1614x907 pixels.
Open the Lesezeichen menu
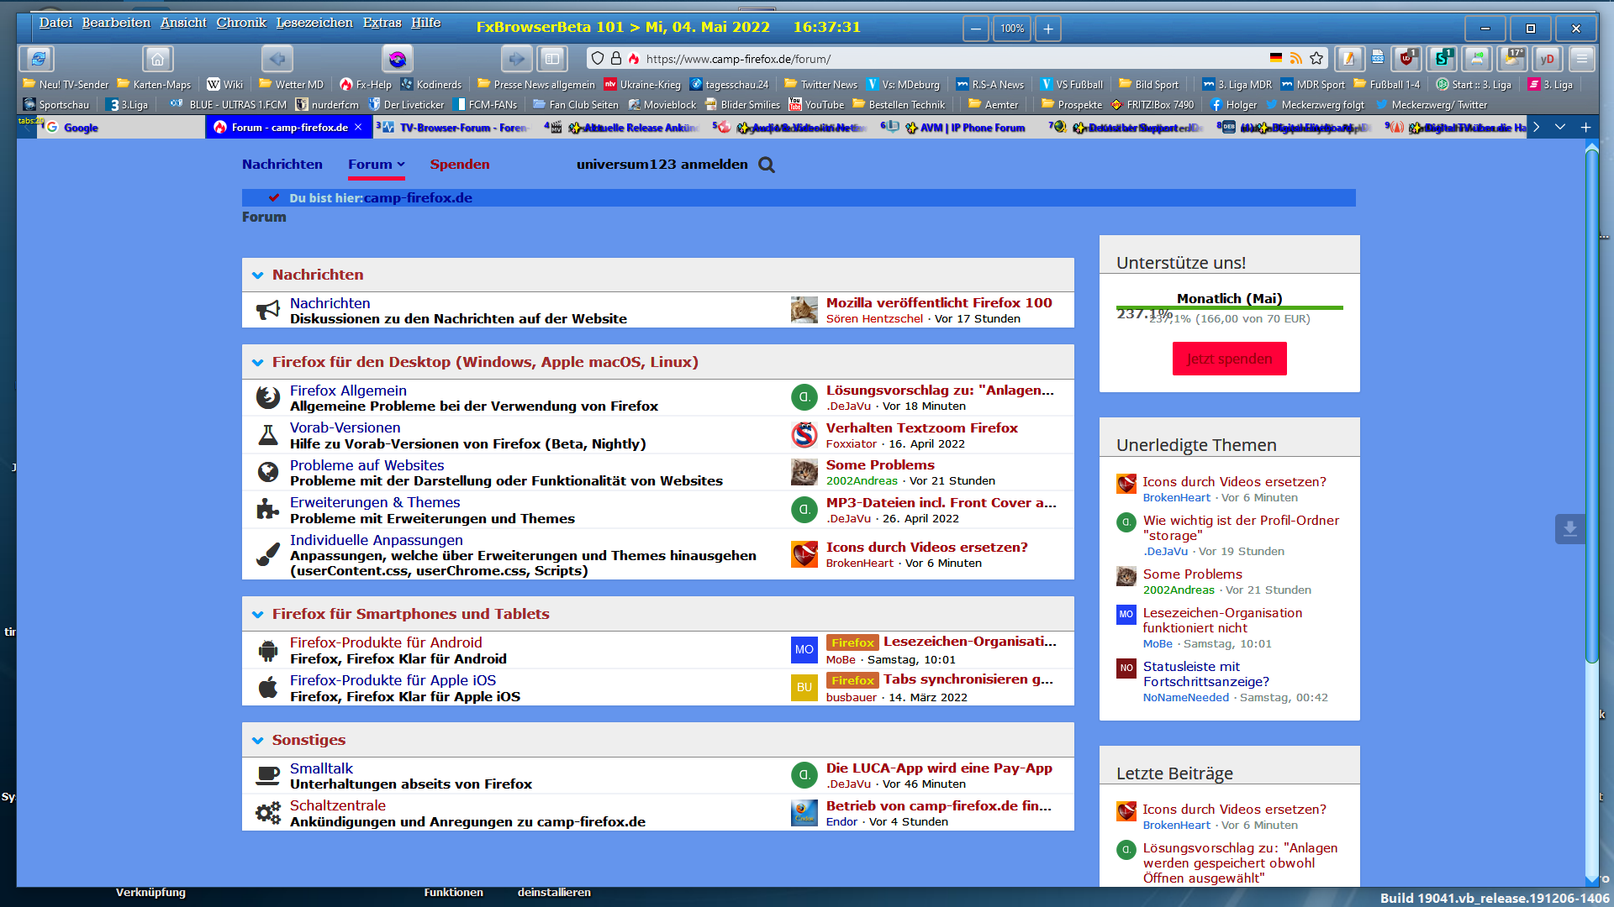pyautogui.click(x=314, y=23)
